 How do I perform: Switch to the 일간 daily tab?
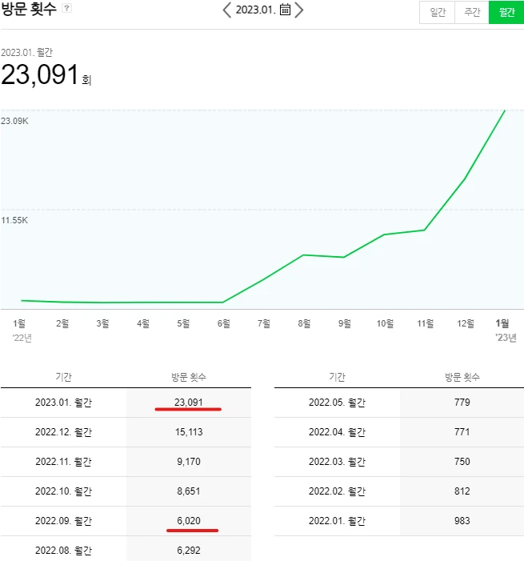click(x=437, y=13)
